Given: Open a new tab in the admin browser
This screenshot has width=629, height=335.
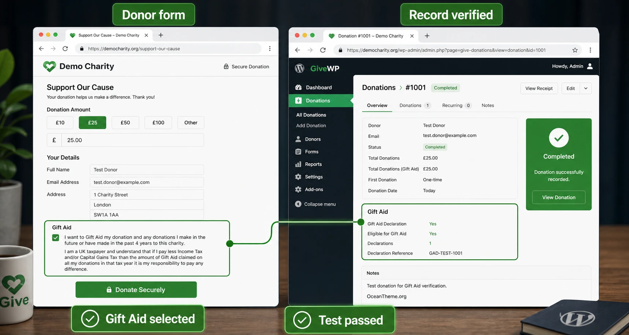Looking at the screenshot, I should [427, 36].
